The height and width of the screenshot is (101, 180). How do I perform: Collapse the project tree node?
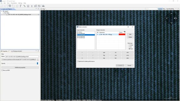2,11
